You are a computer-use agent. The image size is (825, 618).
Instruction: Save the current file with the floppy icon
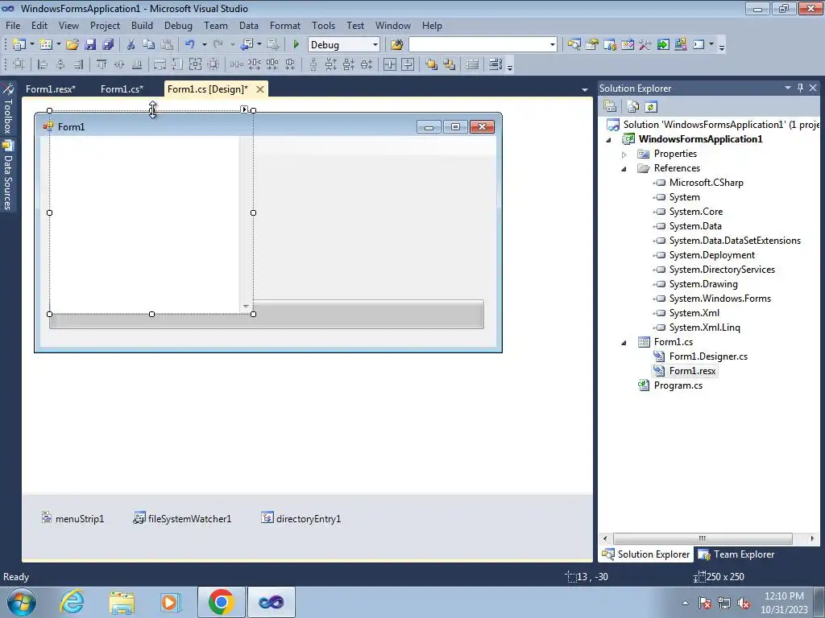90,45
